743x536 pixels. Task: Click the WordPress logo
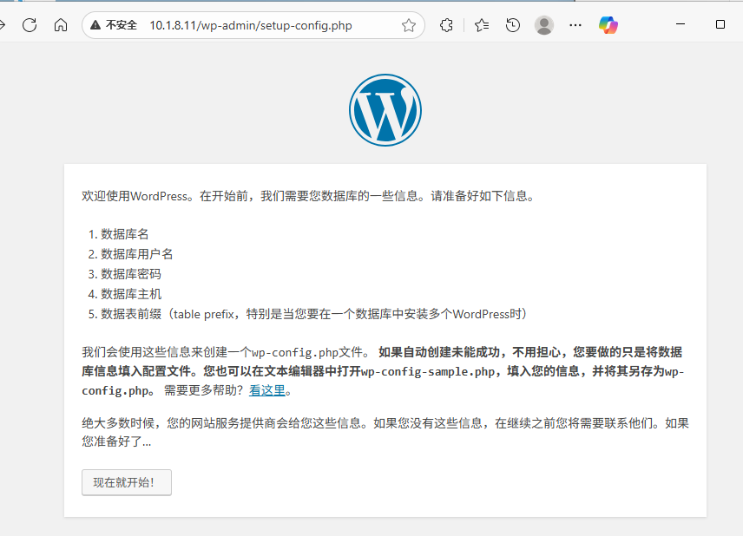click(385, 110)
